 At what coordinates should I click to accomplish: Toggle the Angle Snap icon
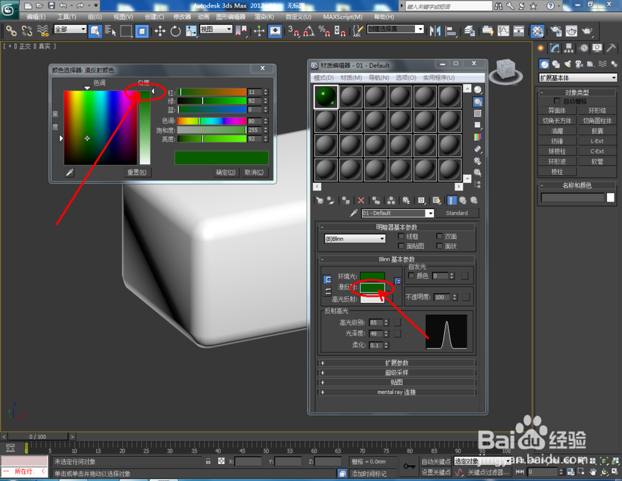[309, 30]
